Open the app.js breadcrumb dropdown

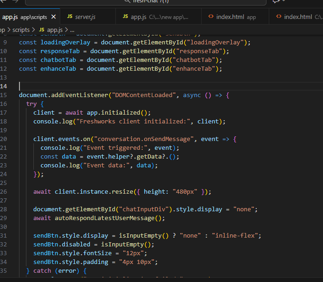(x=55, y=30)
